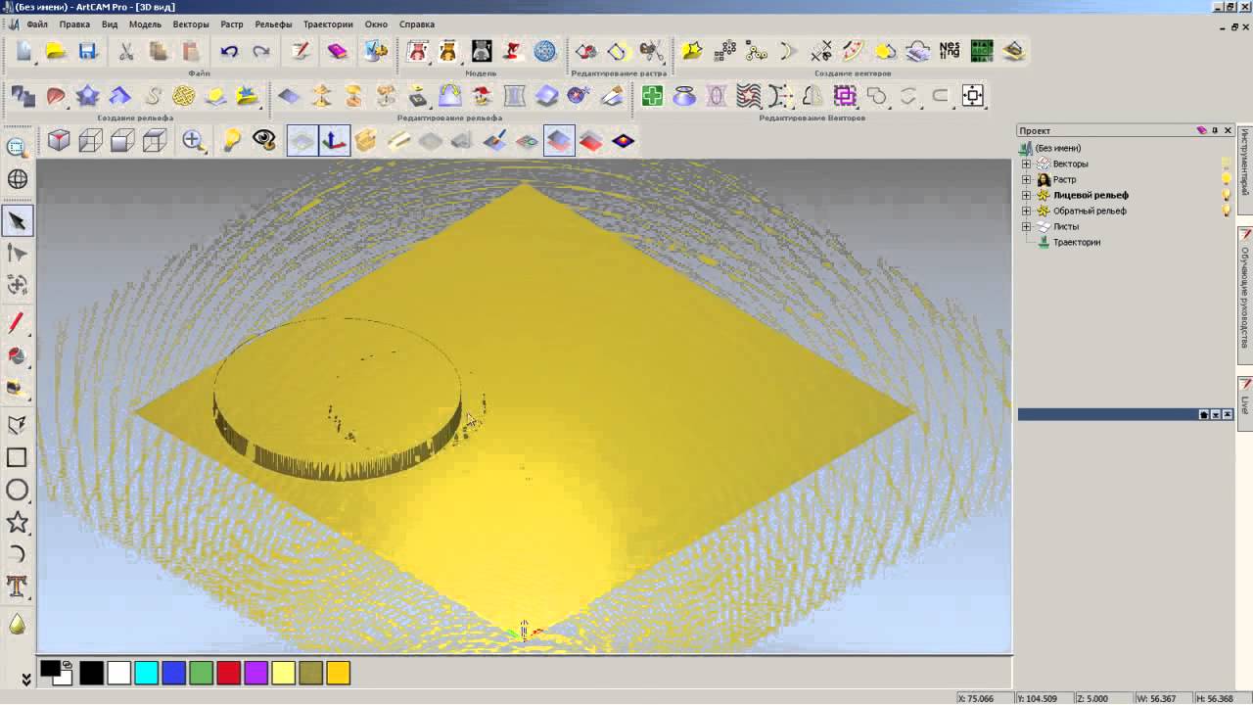Viewport: 1253px width, 705px height.
Task: Expand the Растр tree node
Action: pos(1026,179)
